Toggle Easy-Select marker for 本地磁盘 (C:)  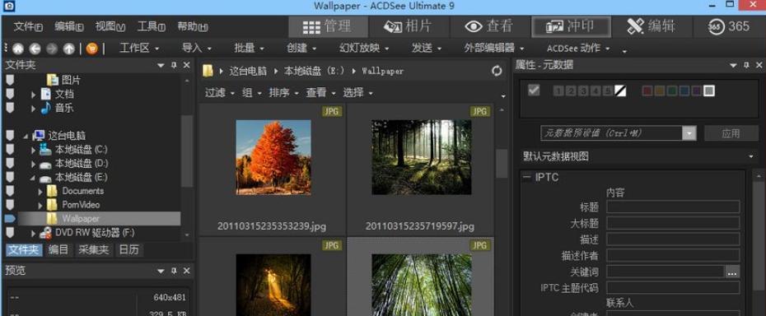click(x=10, y=149)
